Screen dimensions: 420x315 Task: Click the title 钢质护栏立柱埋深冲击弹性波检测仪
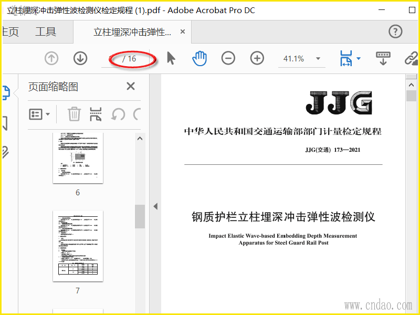tap(283, 217)
